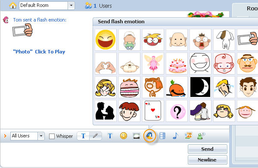Expand the All Users recipient dropdown
This screenshot has width=258, height=168.
click(x=41, y=136)
